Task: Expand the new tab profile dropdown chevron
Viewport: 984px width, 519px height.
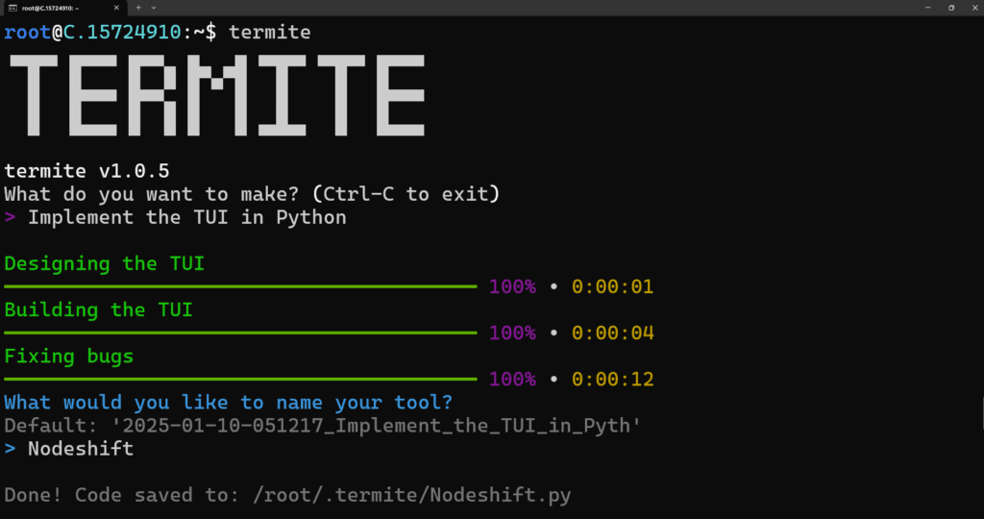Action: [x=154, y=8]
